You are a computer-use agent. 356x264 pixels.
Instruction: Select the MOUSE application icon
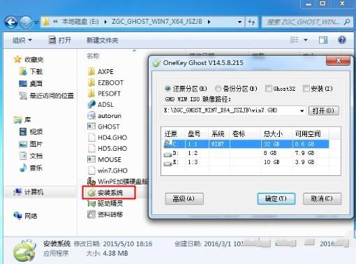tap(91, 159)
